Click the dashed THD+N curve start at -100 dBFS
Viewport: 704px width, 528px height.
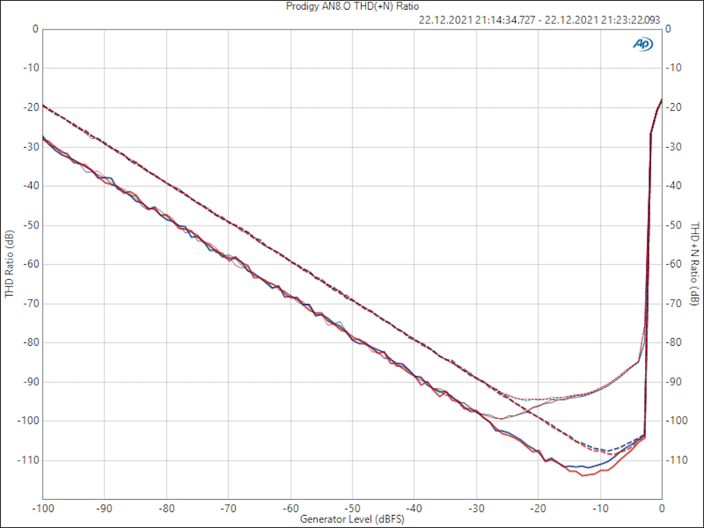(x=43, y=105)
